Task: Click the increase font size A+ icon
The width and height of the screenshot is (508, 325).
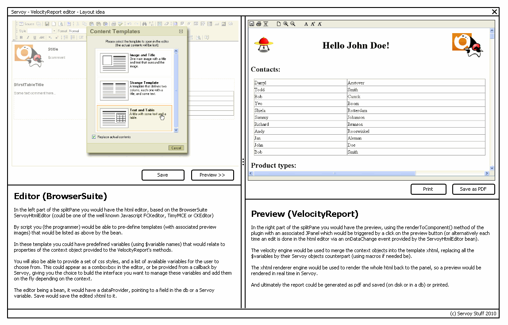Action: 313,24
